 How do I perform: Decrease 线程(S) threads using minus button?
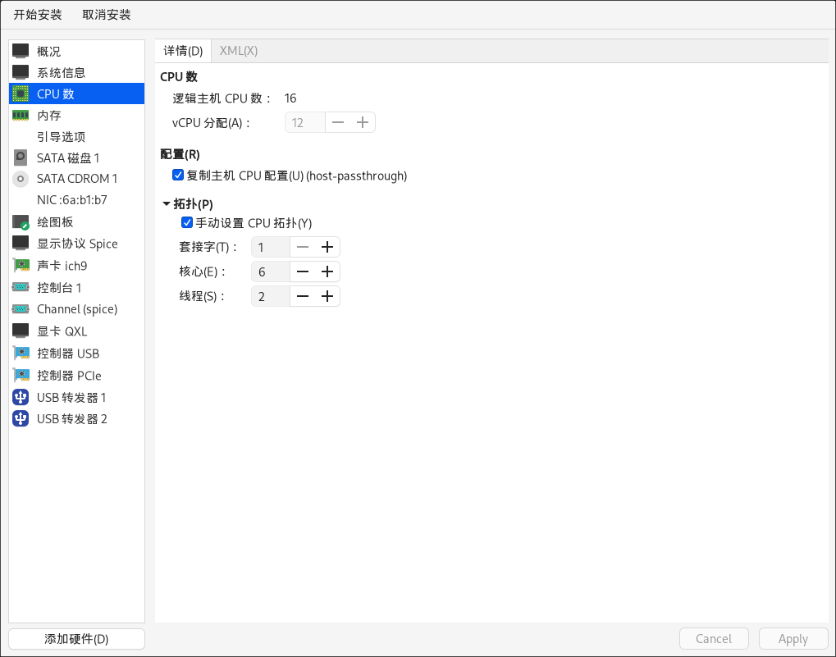click(x=303, y=295)
